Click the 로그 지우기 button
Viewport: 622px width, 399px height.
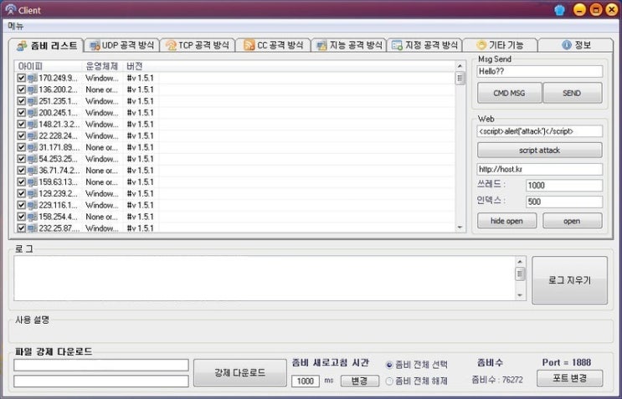tap(569, 280)
